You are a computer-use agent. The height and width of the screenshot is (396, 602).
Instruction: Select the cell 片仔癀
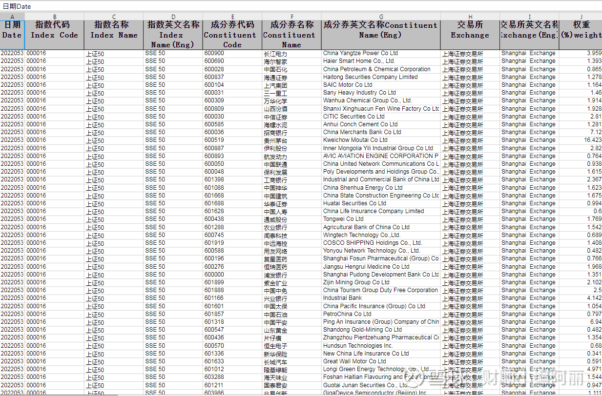[291, 337]
